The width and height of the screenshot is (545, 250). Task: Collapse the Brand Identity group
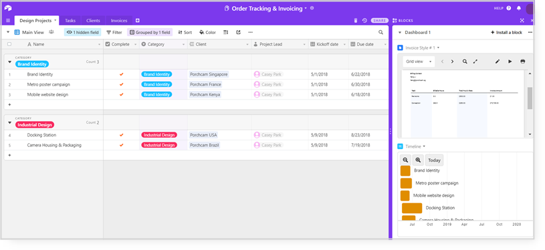pos(10,62)
